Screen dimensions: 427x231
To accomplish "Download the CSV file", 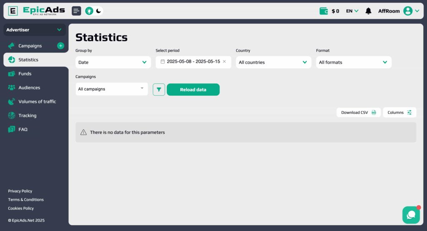I will [358, 113].
